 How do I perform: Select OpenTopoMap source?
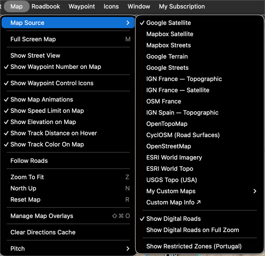click(x=200, y=124)
